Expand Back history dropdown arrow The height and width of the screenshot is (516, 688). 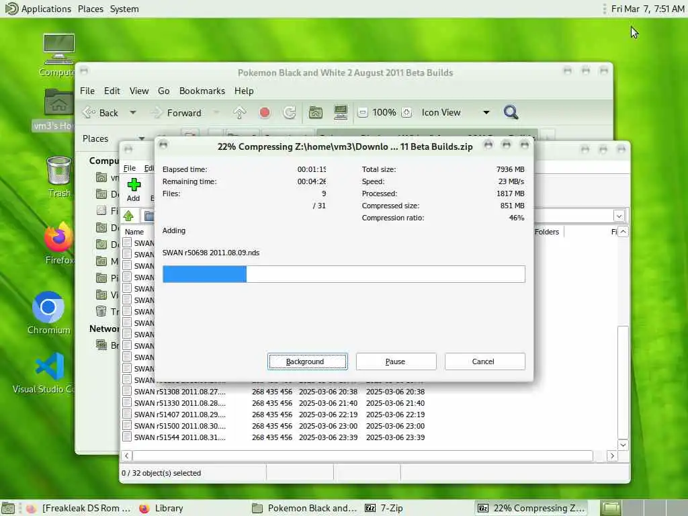pos(132,113)
